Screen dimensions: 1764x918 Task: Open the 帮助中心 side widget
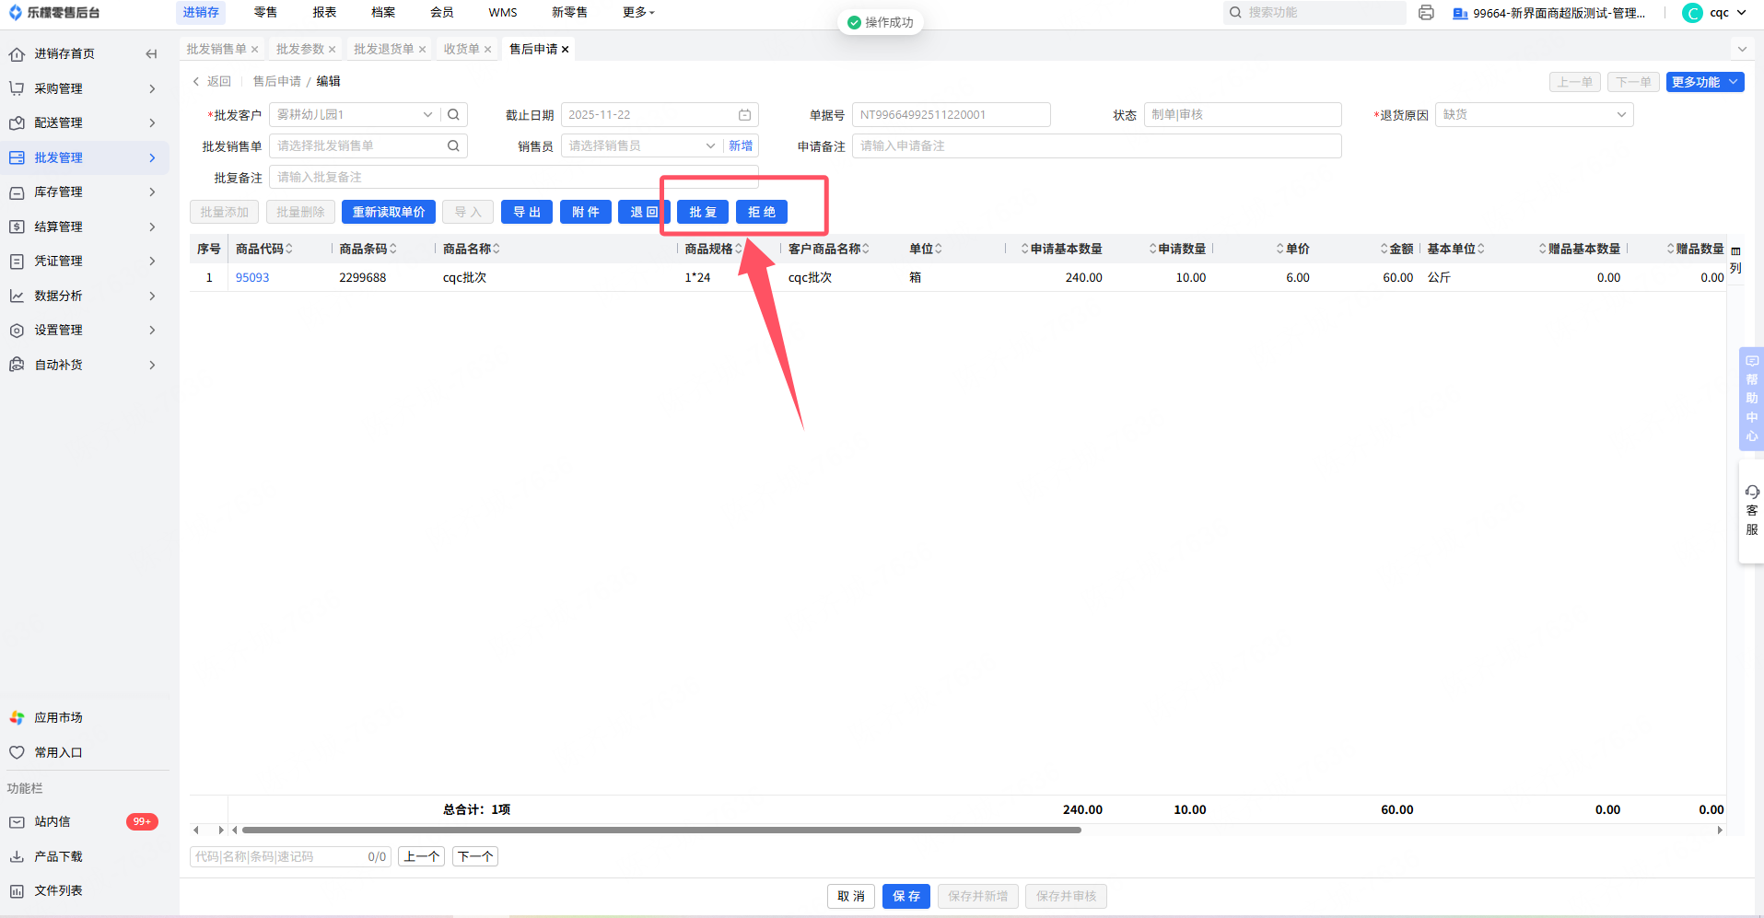(x=1751, y=399)
